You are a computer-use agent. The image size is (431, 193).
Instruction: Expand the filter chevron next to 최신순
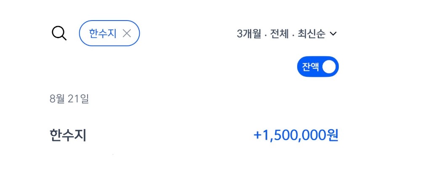(x=333, y=34)
